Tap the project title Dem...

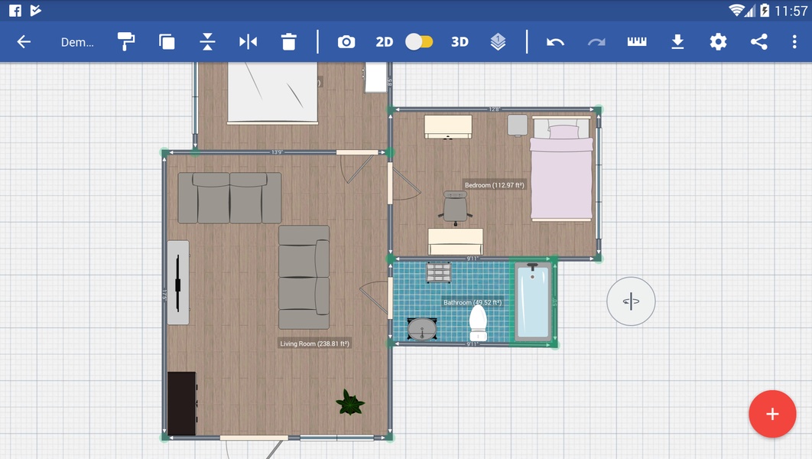[x=77, y=43]
